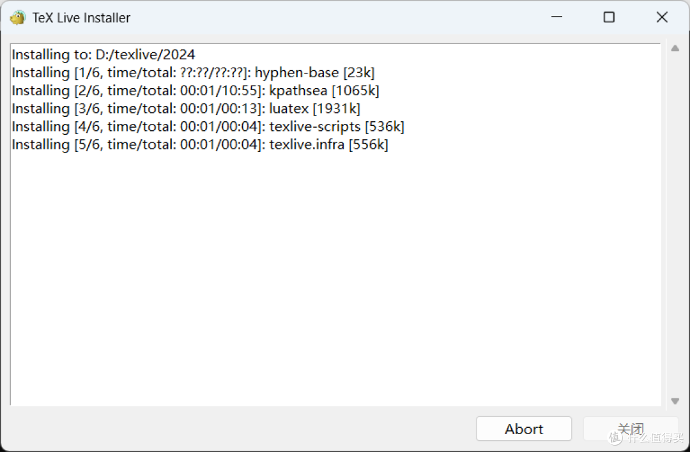Minimize the TeX Live Installer window

[556, 17]
